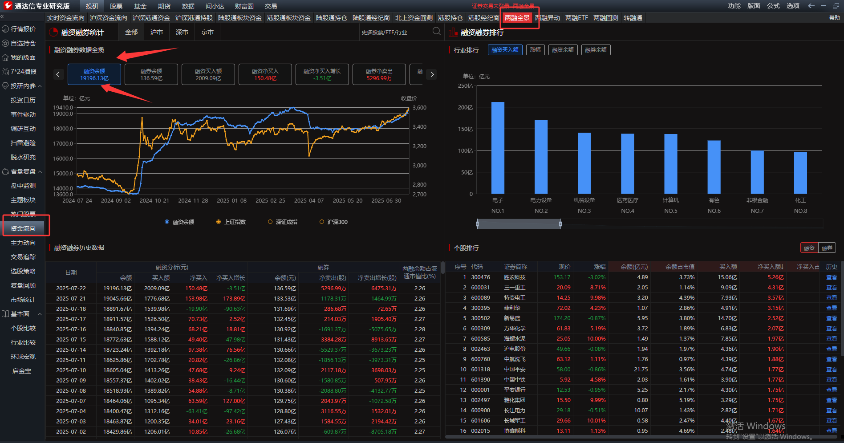Switch 个股排行 to 融券 mode
The width and height of the screenshot is (844, 443).
coord(826,248)
